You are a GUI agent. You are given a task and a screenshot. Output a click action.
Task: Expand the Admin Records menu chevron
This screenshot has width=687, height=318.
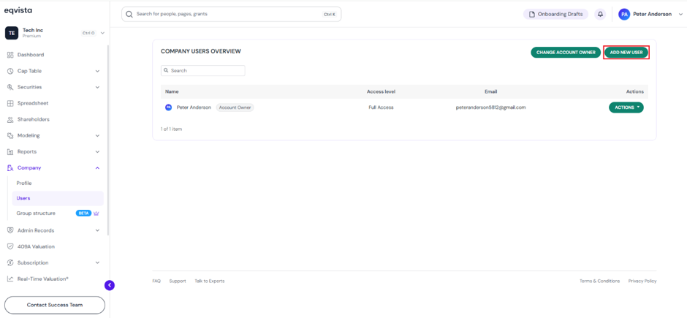[x=98, y=230]
